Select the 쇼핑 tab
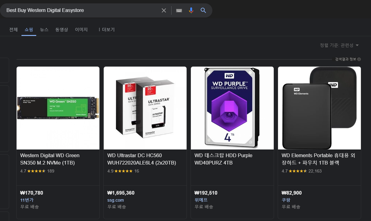The image size is (371, 221). tap(29, 30)
